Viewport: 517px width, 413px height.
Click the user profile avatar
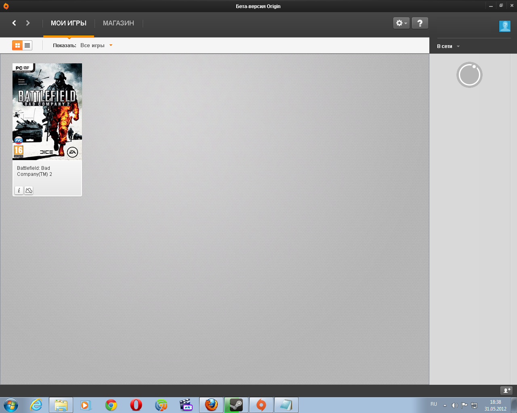tap(505, 26)
